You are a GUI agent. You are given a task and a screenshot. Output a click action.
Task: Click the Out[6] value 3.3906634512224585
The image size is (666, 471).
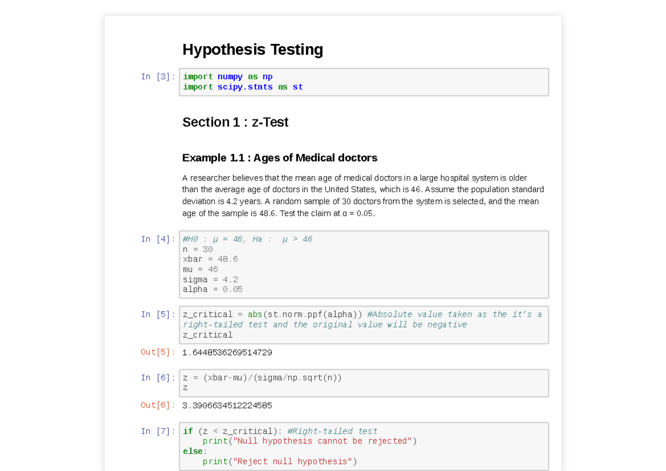click(x=227, y=405)
